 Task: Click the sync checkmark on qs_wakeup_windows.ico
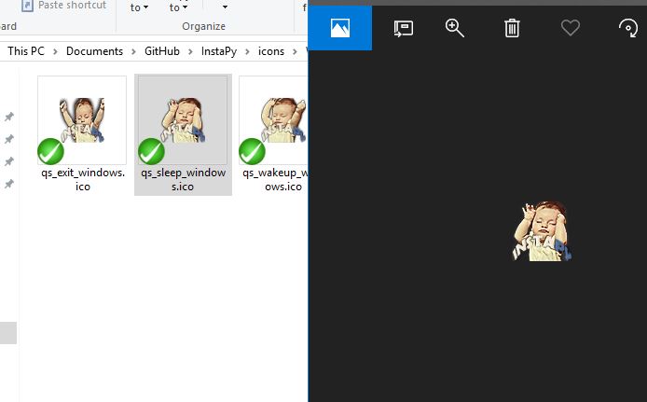(x=252, y=151)
